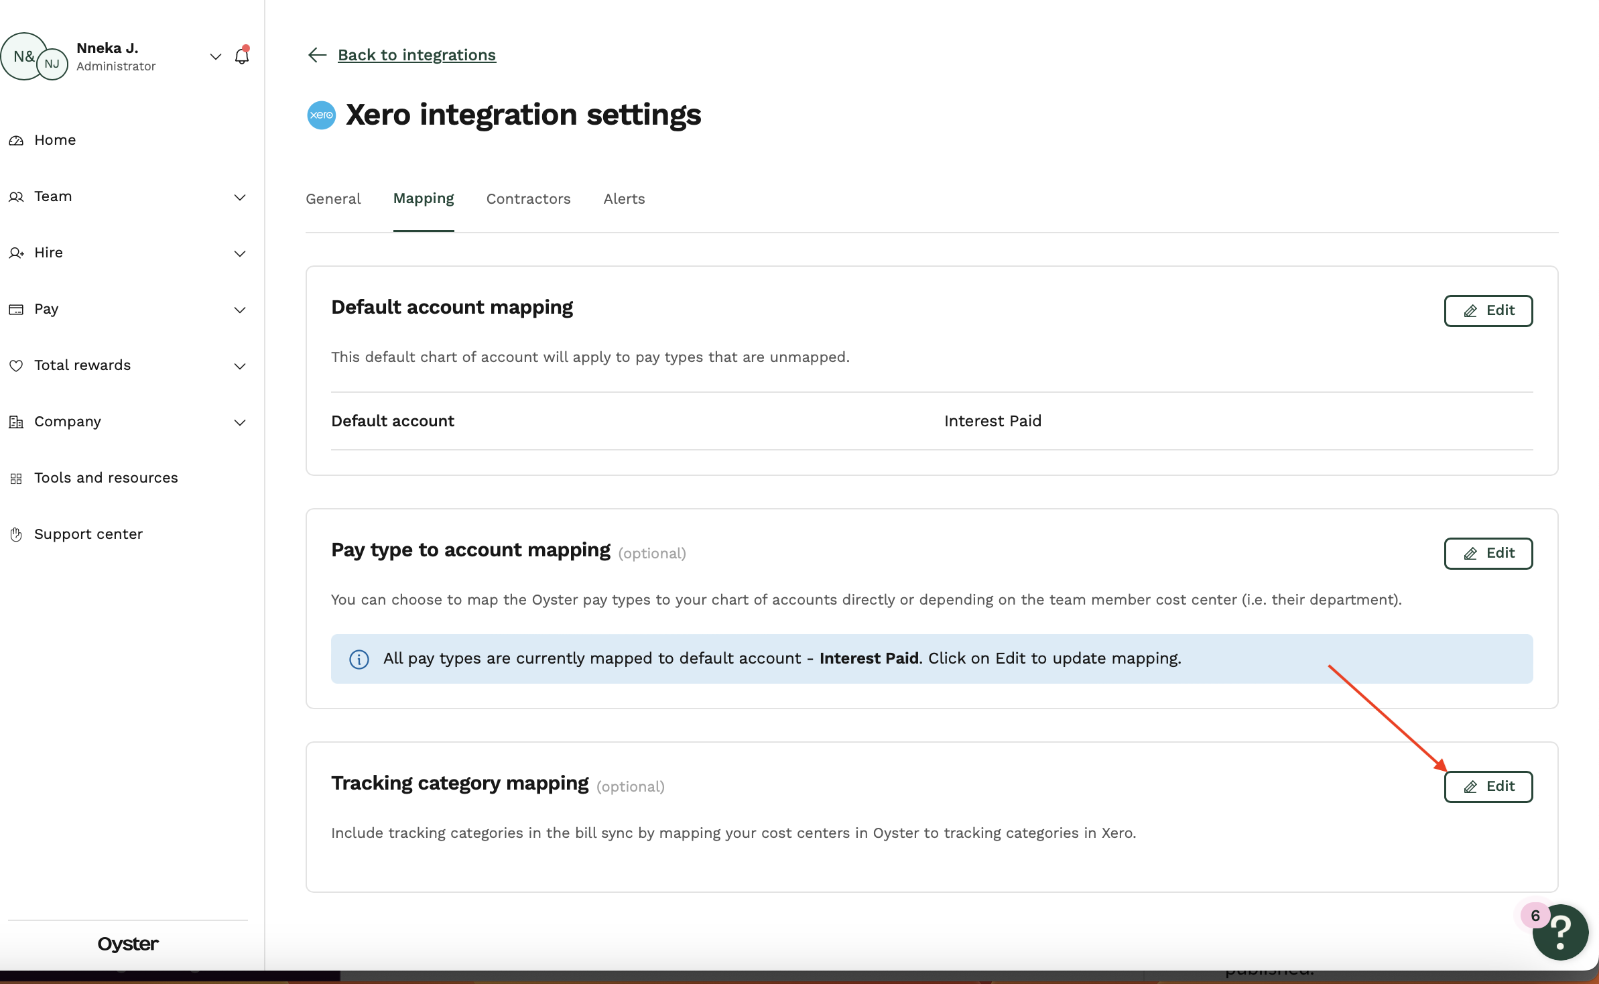This screenshot has width=1599, height=984.
Task: Click the Home sidebar icon
Action: [16, 140]
